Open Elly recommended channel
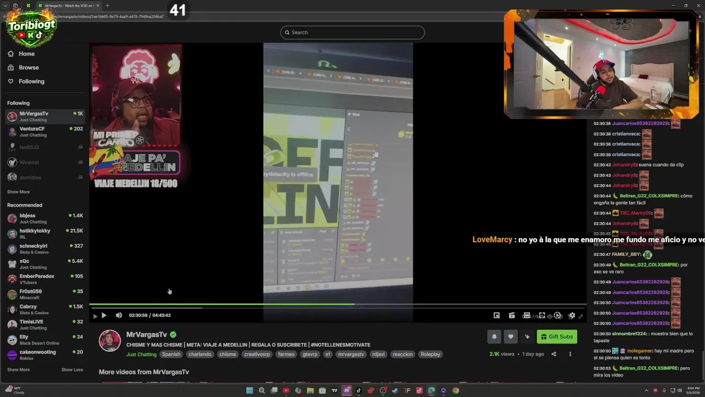705x397 pixels. tap(45, 340)
